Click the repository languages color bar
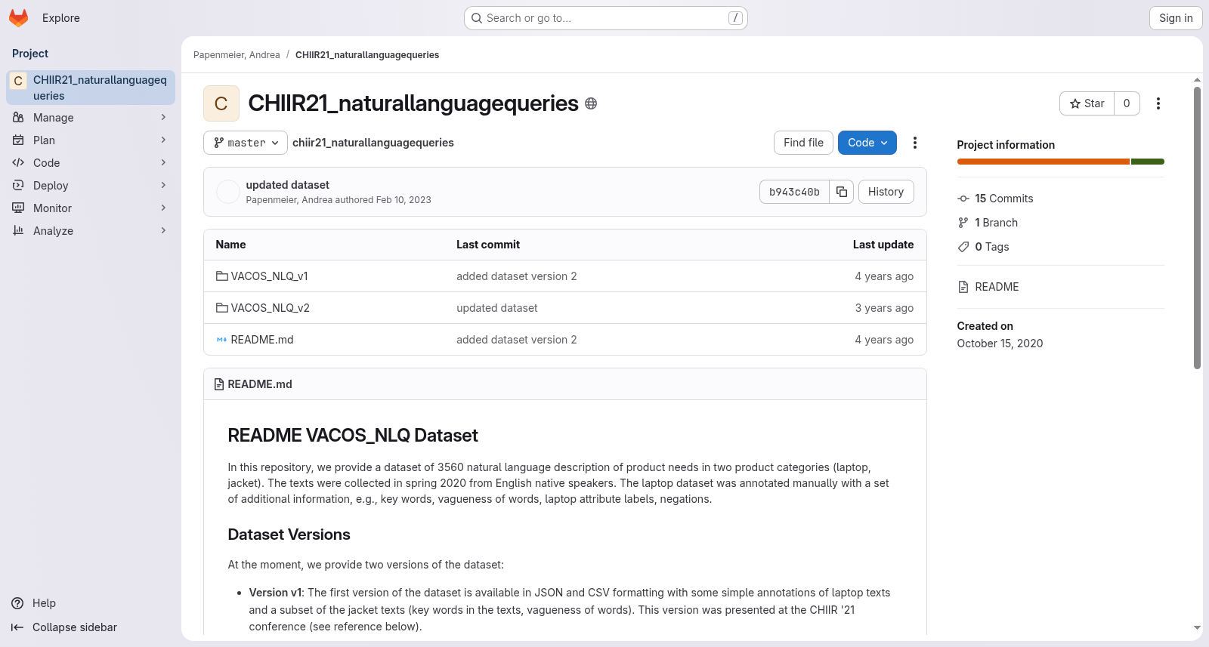 1060,162
